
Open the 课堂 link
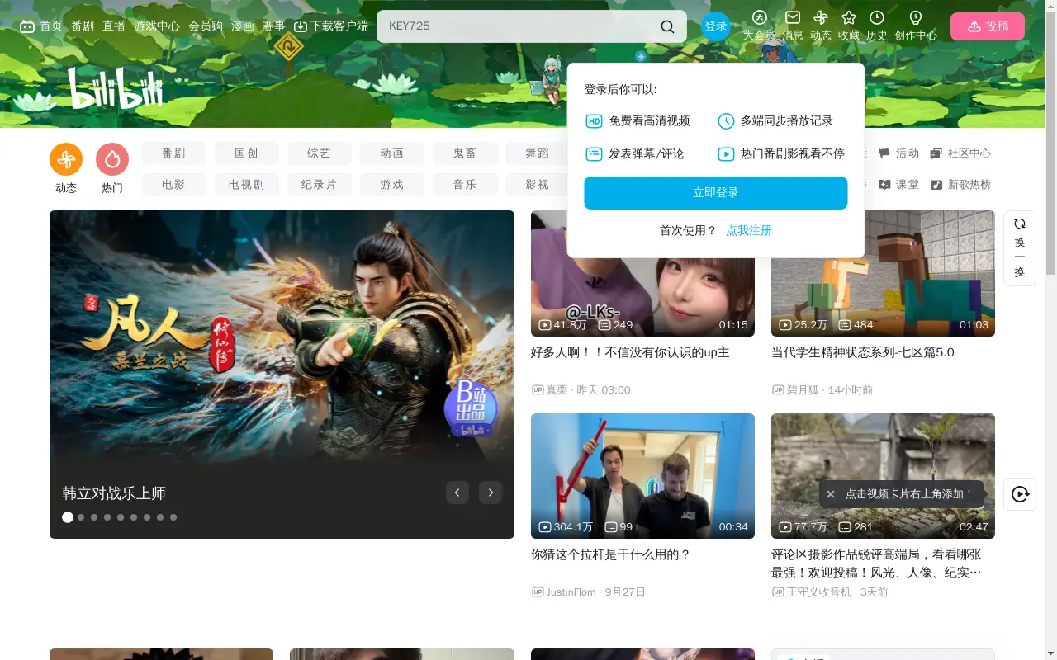(898, 185)
